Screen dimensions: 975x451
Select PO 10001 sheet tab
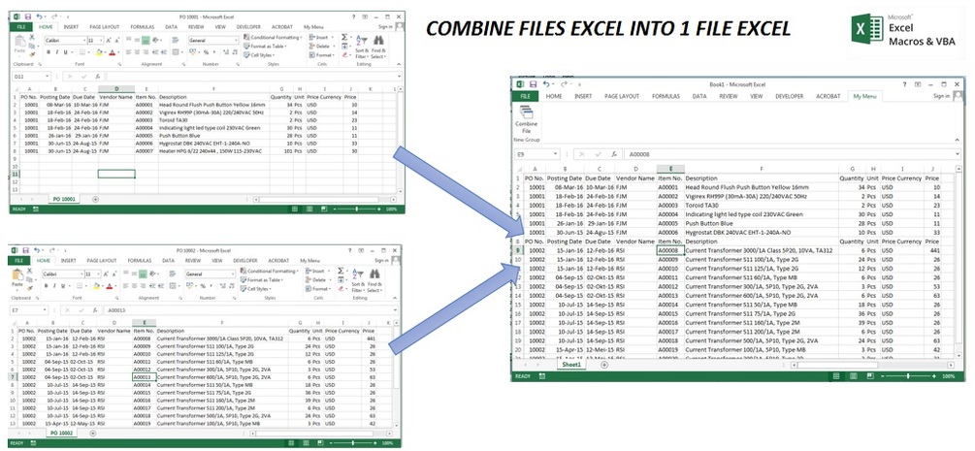(63, 199)
